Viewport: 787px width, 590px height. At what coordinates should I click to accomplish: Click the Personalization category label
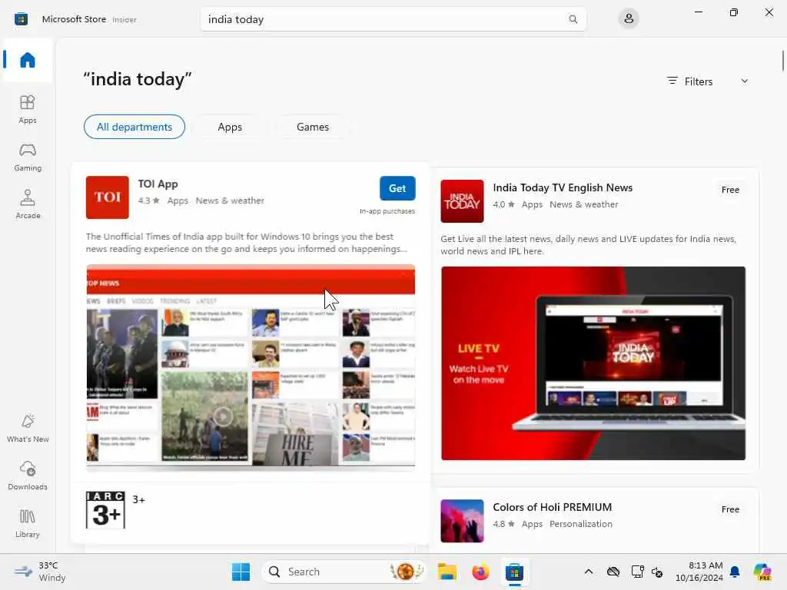click(x=581, y=524)
